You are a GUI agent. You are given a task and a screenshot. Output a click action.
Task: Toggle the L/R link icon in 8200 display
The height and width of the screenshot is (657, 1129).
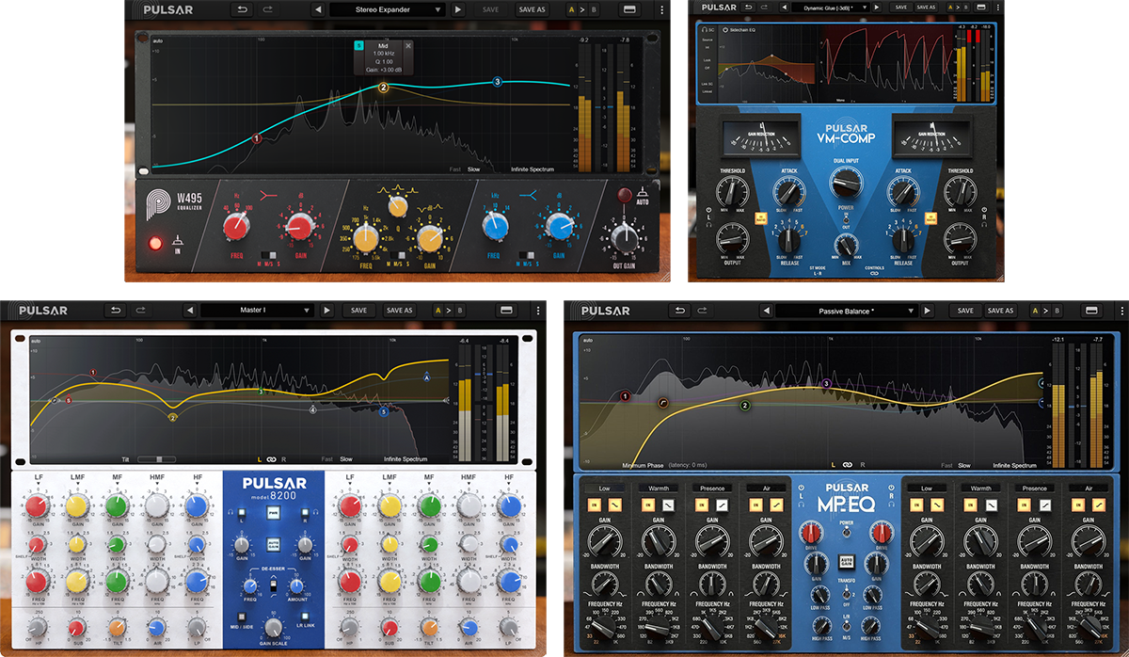(270, 459)
